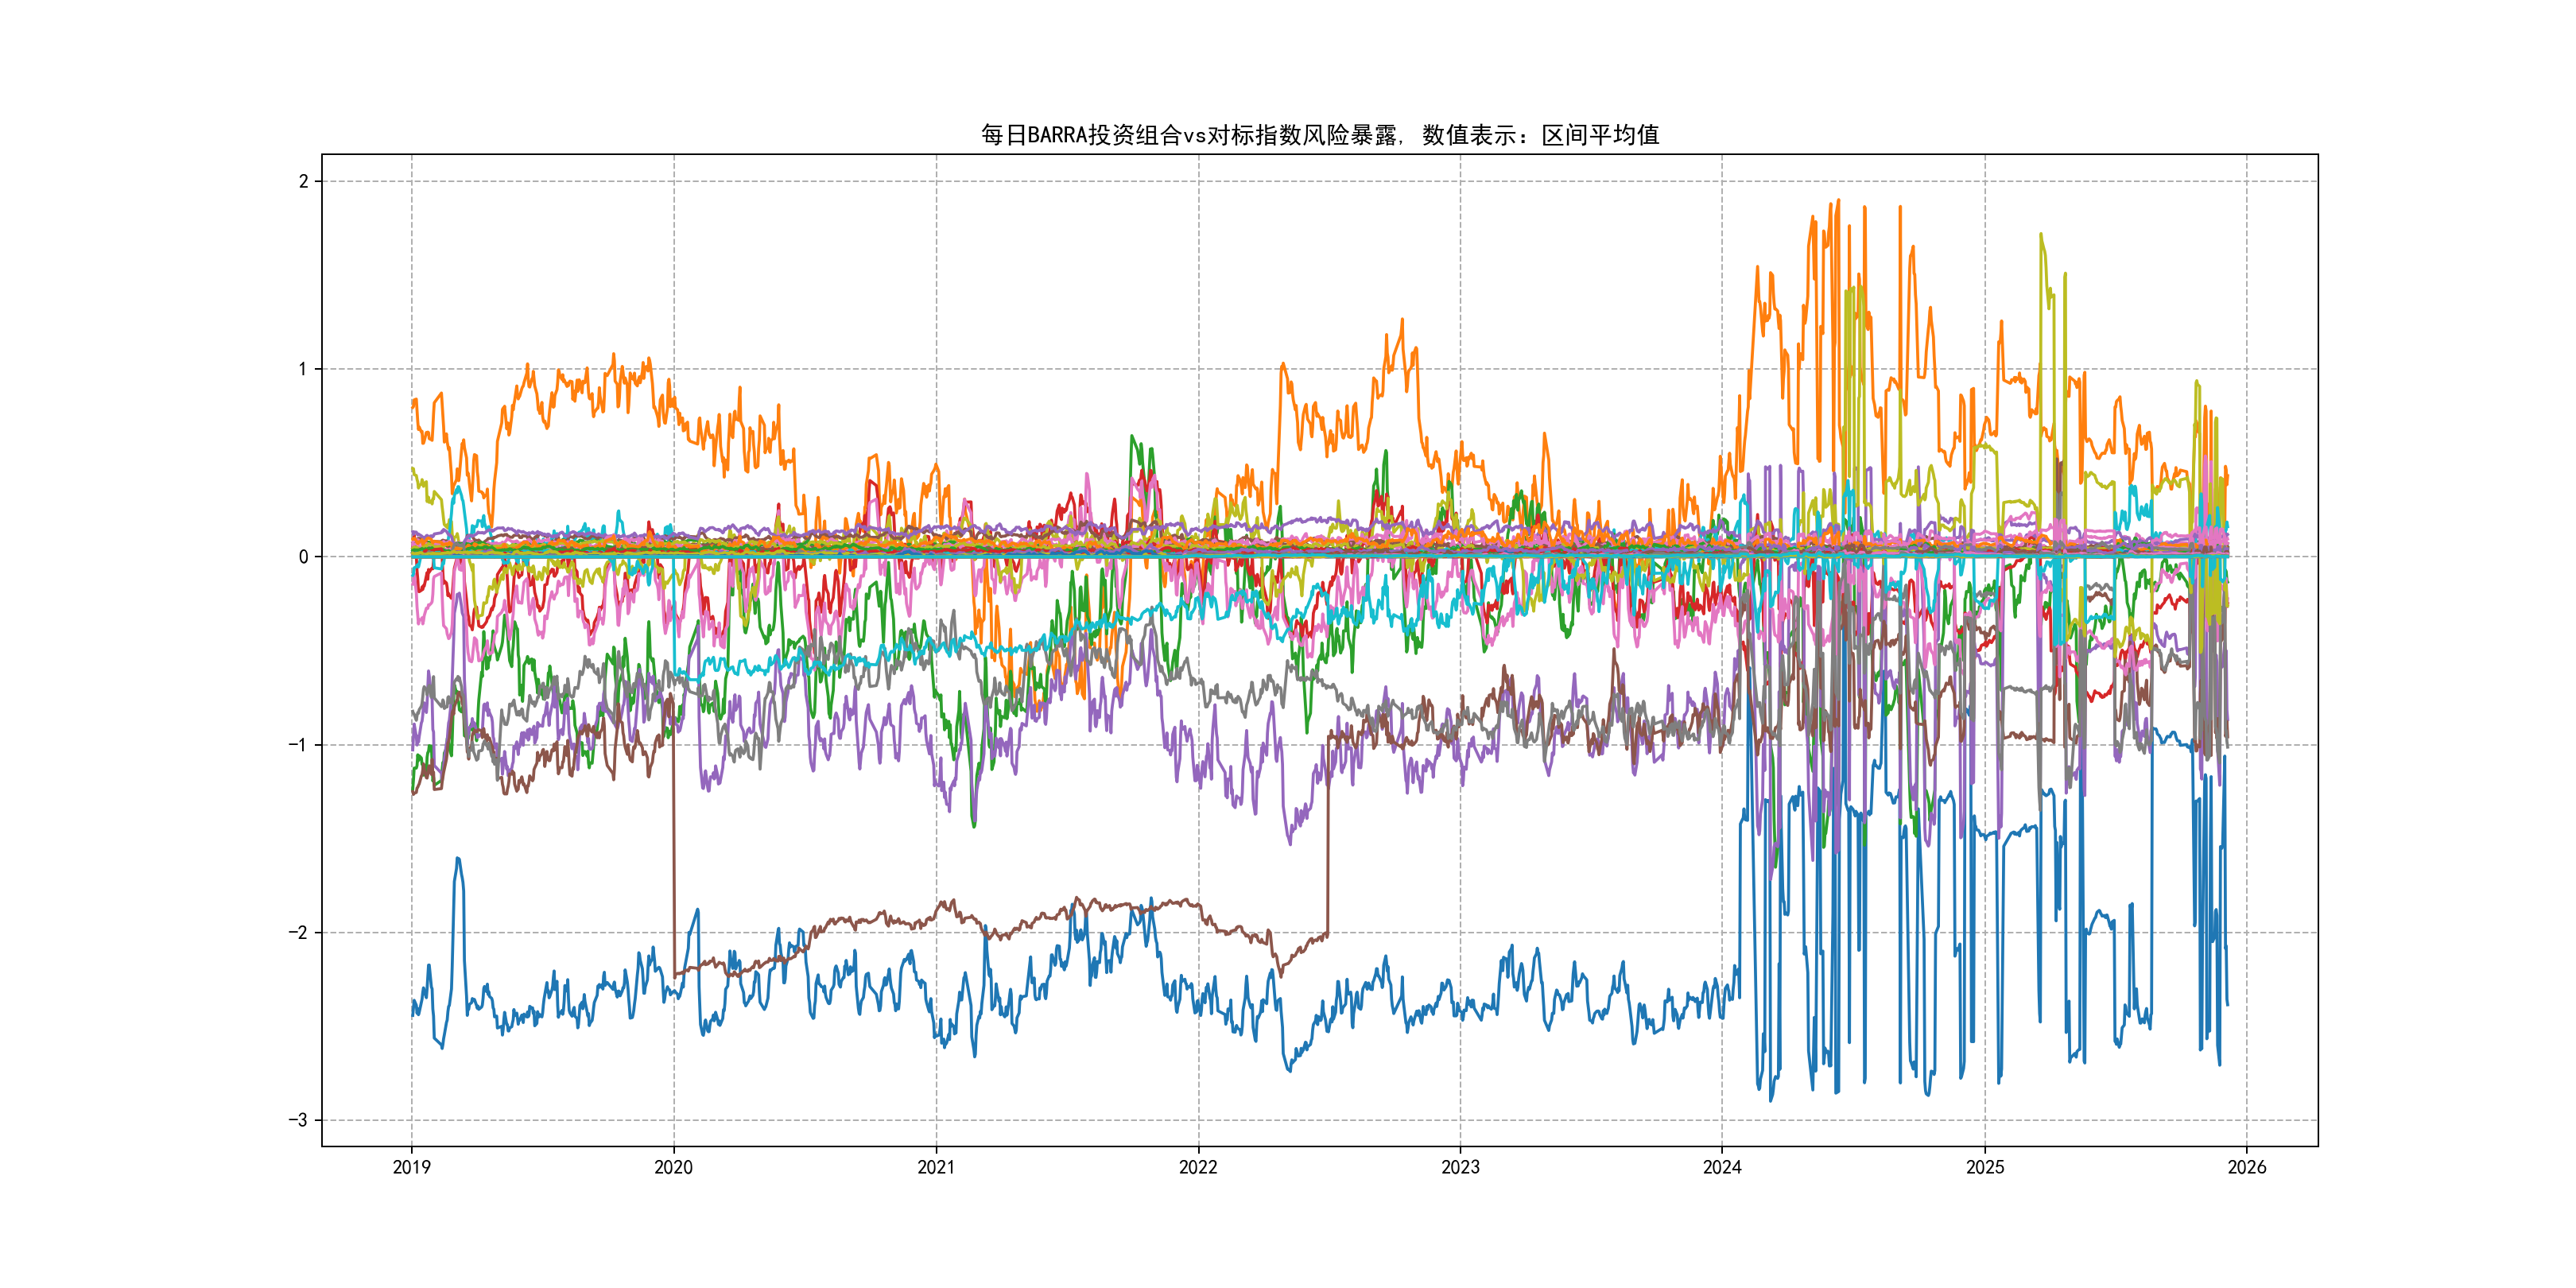Click the 2021 x-axis tick label
Viewport: 2576px width, 1288px height.
(936, 1167)
